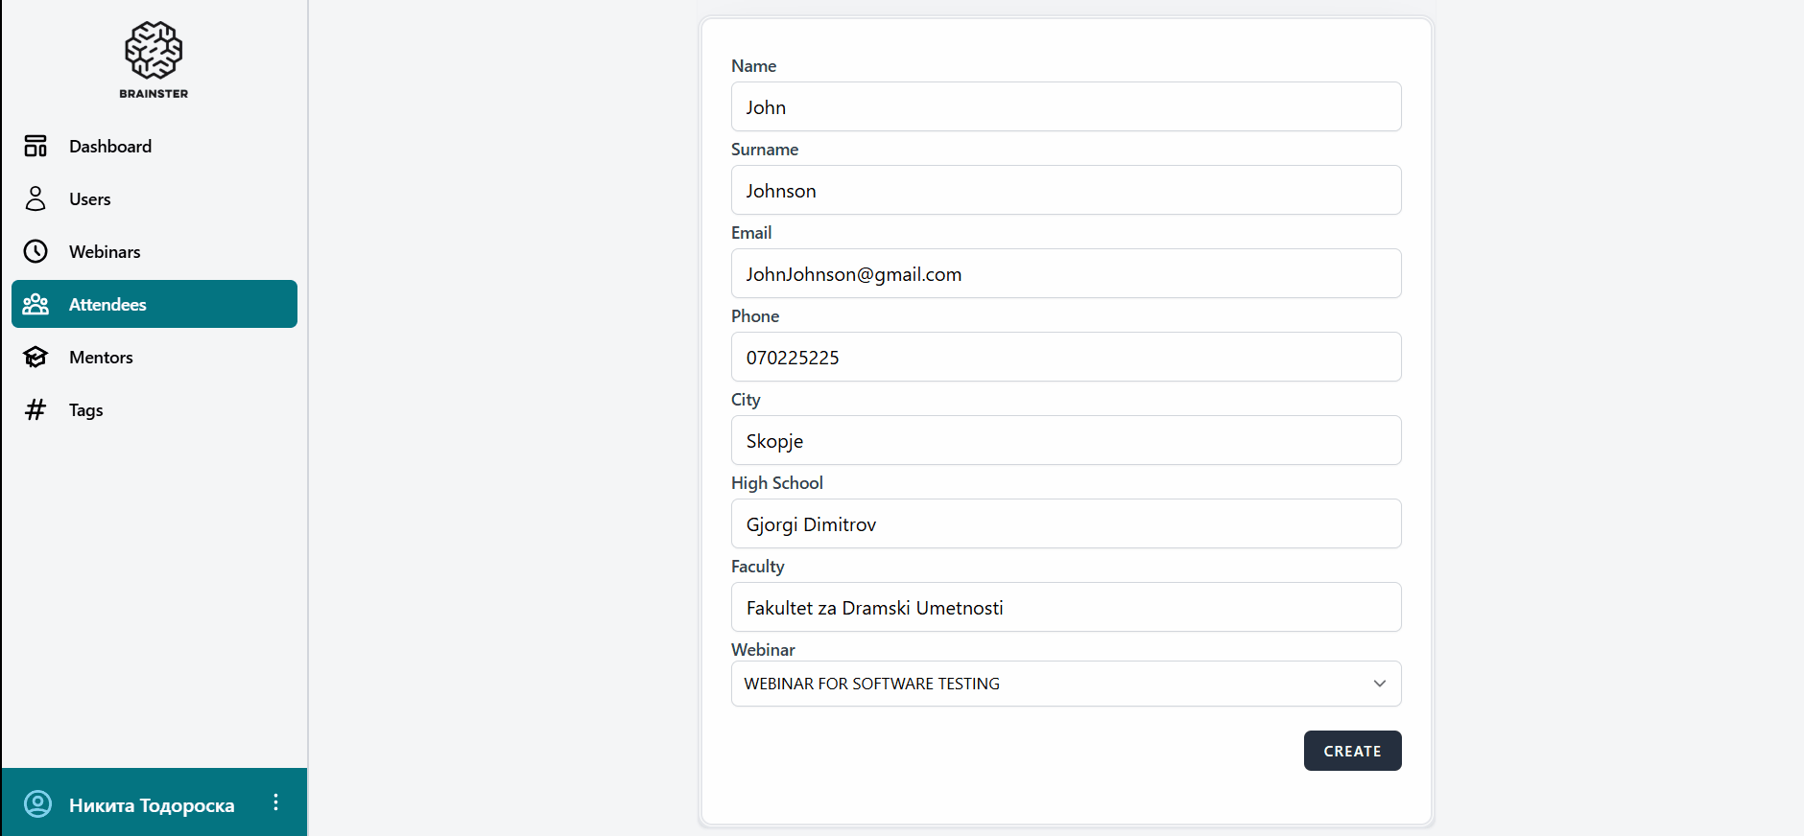Go to the Mentors menu item
Screen dimensions: 1804x836
coord(101,357)
